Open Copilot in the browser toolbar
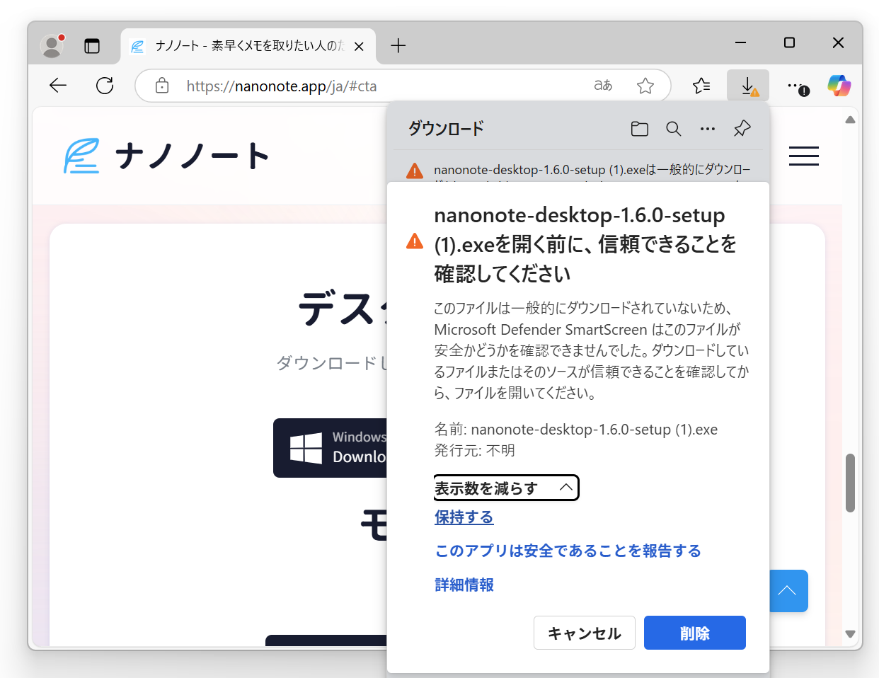This screenshot has height=678, width=879. click(x=839, y=85)
